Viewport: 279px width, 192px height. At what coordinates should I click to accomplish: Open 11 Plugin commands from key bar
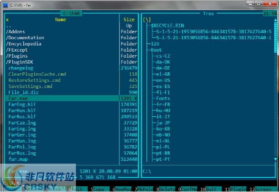click(235, 189)
